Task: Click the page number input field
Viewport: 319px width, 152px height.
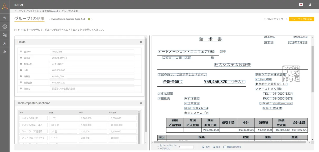Action: coord(186,147)
